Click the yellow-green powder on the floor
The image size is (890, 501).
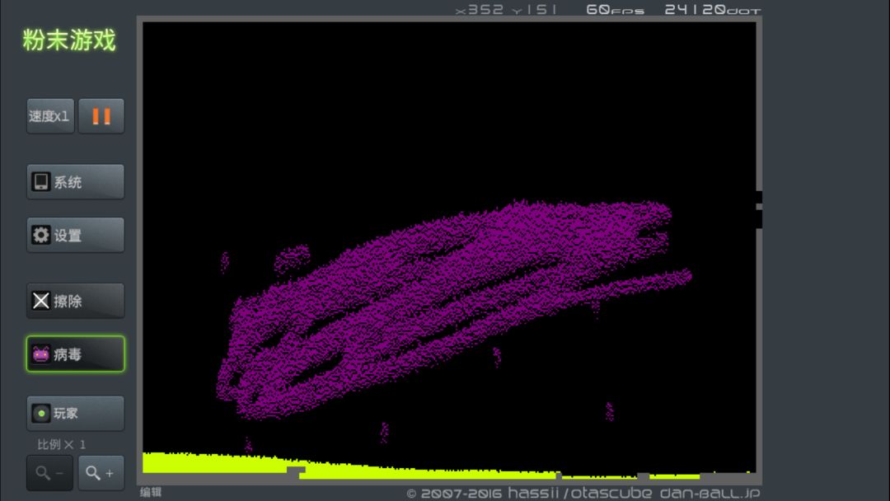(x=216, y=463)
